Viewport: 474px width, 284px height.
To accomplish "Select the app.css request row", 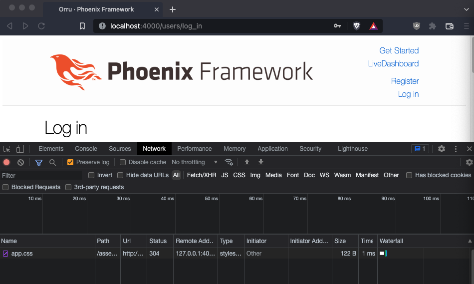I will click(x=235, y=254).
